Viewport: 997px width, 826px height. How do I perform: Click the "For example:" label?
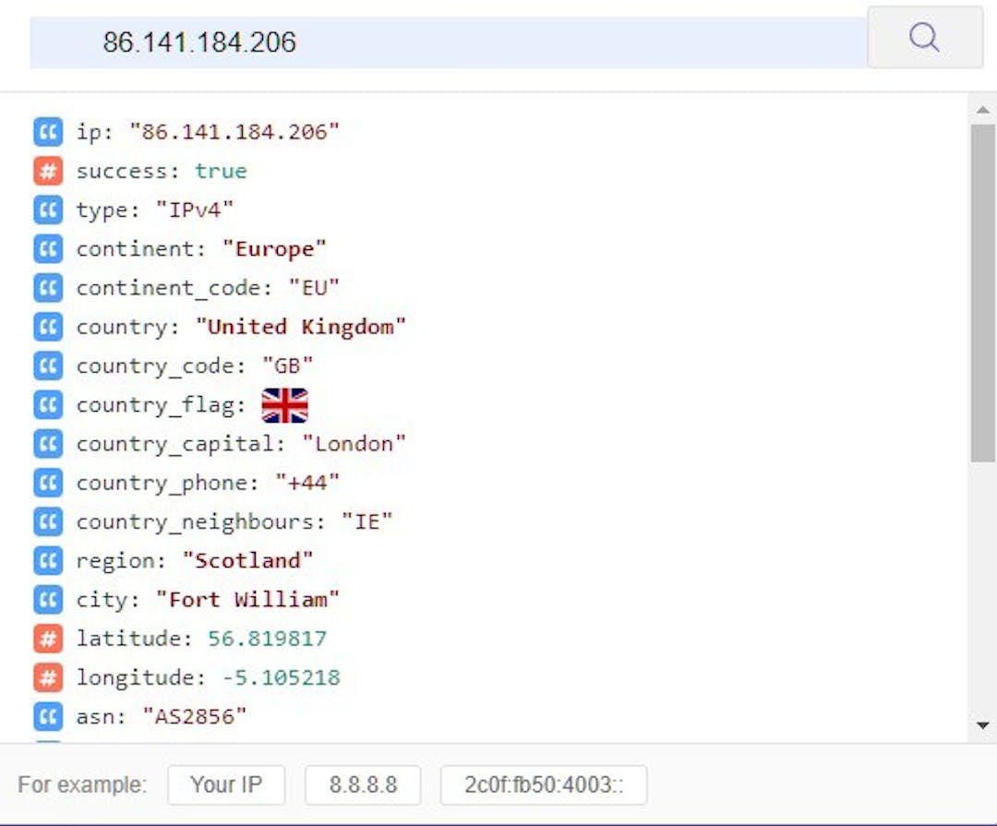click(82, 784)
